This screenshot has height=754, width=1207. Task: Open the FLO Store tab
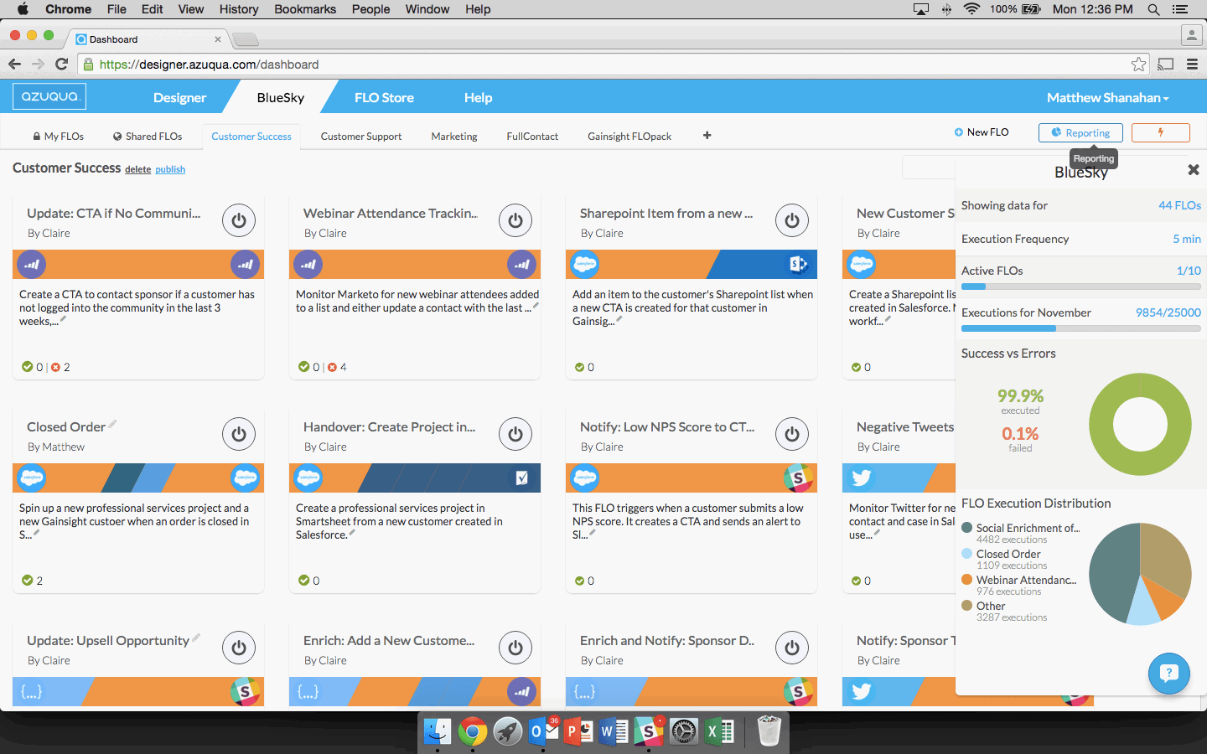pyautogui.click(x=384, y=97)
